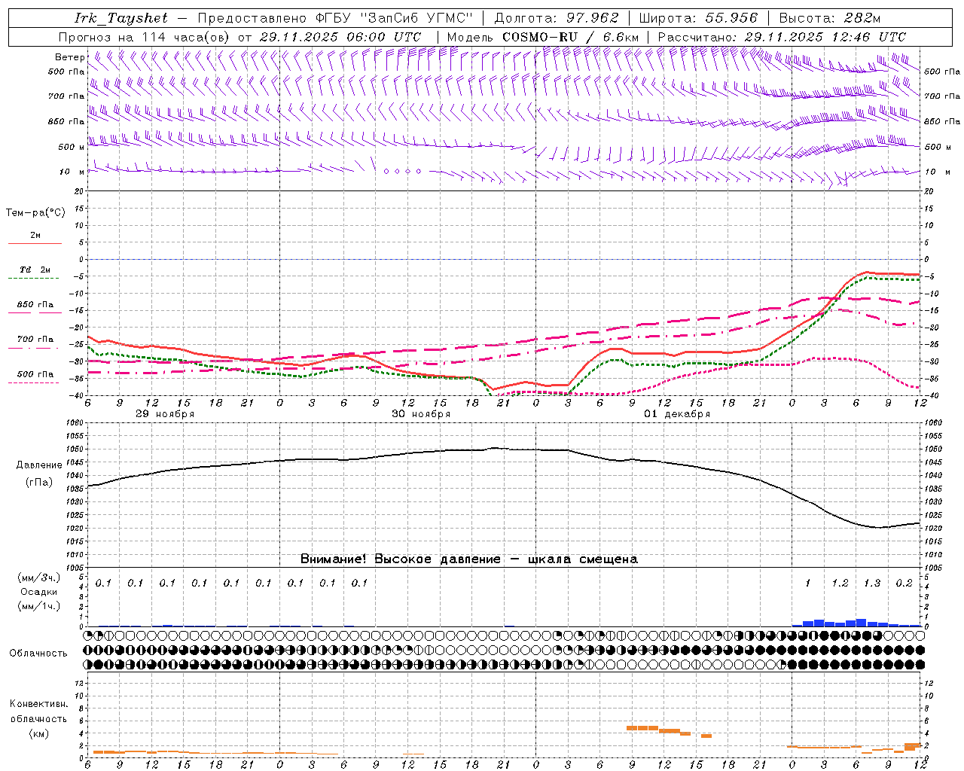The image size is (964, 771).
Task: Click the 'Долгота: 97.962' longitude value
Action: (556, 18)
